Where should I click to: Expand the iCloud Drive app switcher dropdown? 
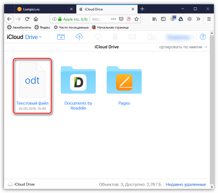(x=40, y=37)
